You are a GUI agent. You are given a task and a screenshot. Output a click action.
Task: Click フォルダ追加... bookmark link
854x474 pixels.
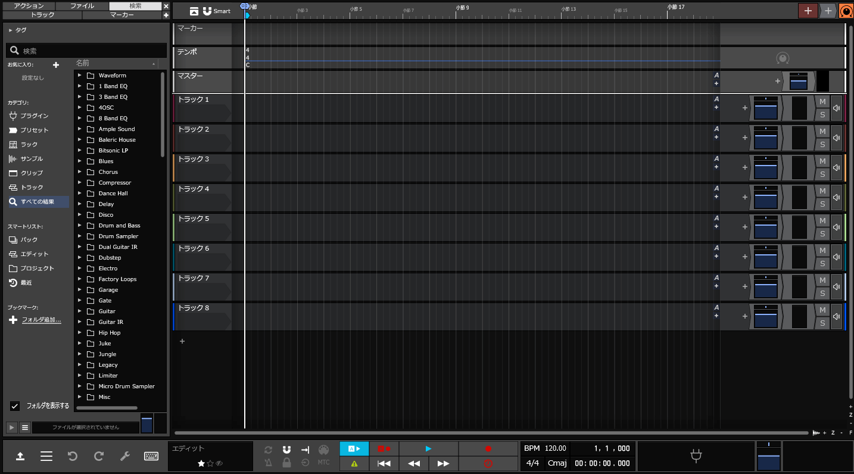tap(41, 320)
